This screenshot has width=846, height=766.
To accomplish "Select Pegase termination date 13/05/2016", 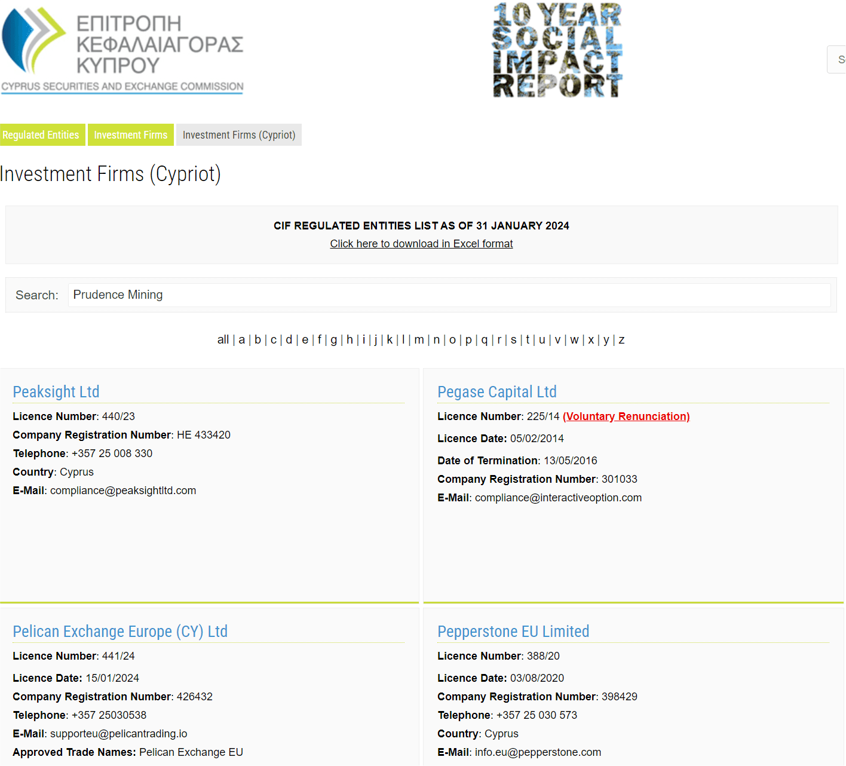I will click(571, 461).
